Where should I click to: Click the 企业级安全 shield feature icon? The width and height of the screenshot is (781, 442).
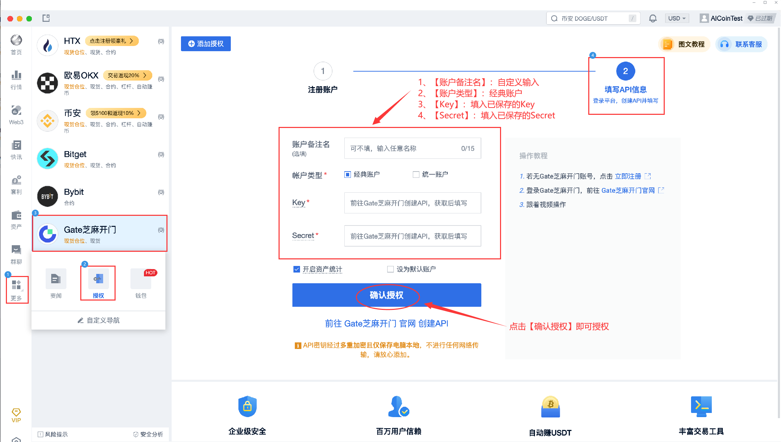[x=247, y=406]
